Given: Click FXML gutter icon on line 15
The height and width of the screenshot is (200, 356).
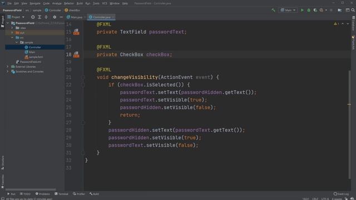Looking at the screenshot, I should click(76, 32).
